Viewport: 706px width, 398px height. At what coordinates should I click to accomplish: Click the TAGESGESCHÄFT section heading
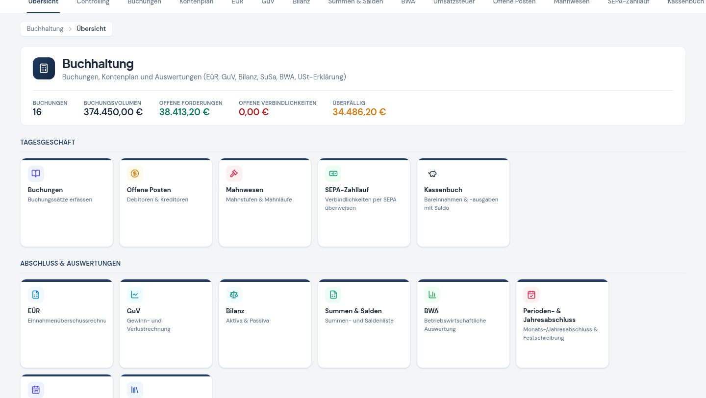click(48, 142)
